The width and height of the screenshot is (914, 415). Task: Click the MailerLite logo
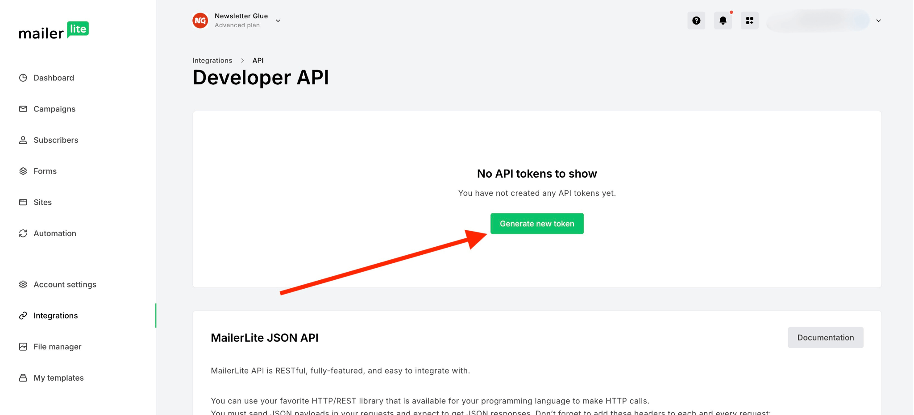pos(54,30)
